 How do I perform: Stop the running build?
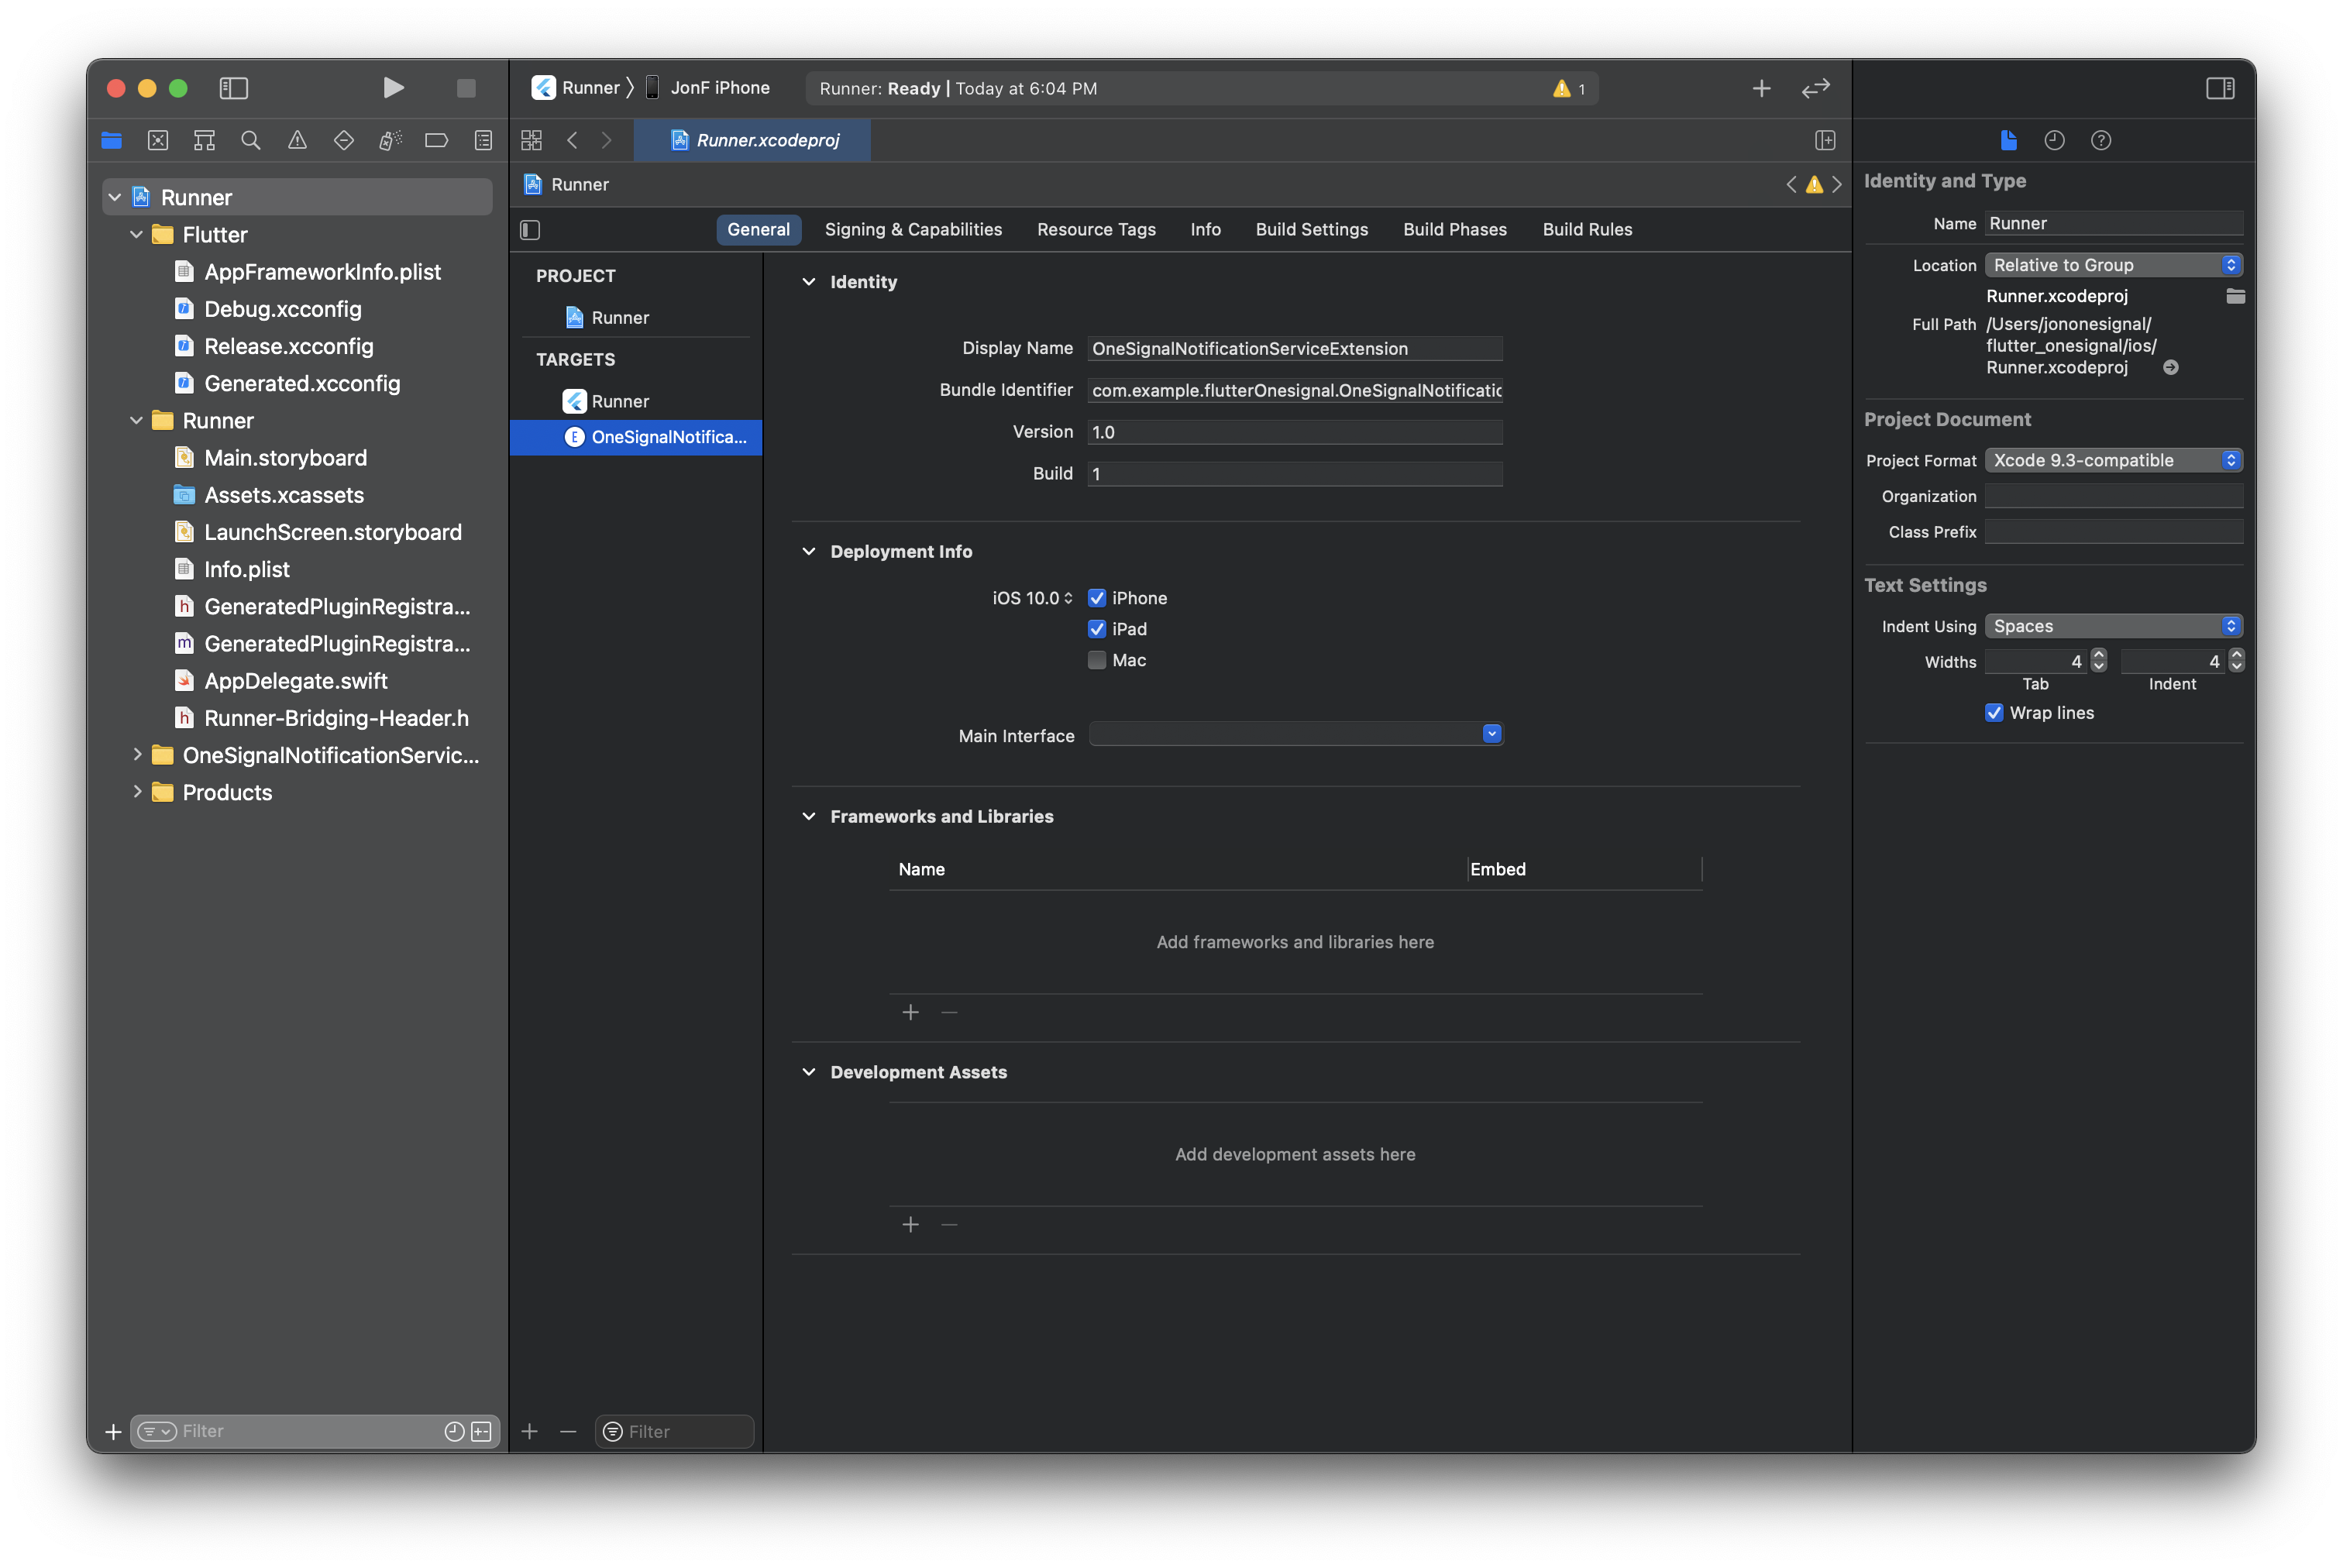[466, 88]
